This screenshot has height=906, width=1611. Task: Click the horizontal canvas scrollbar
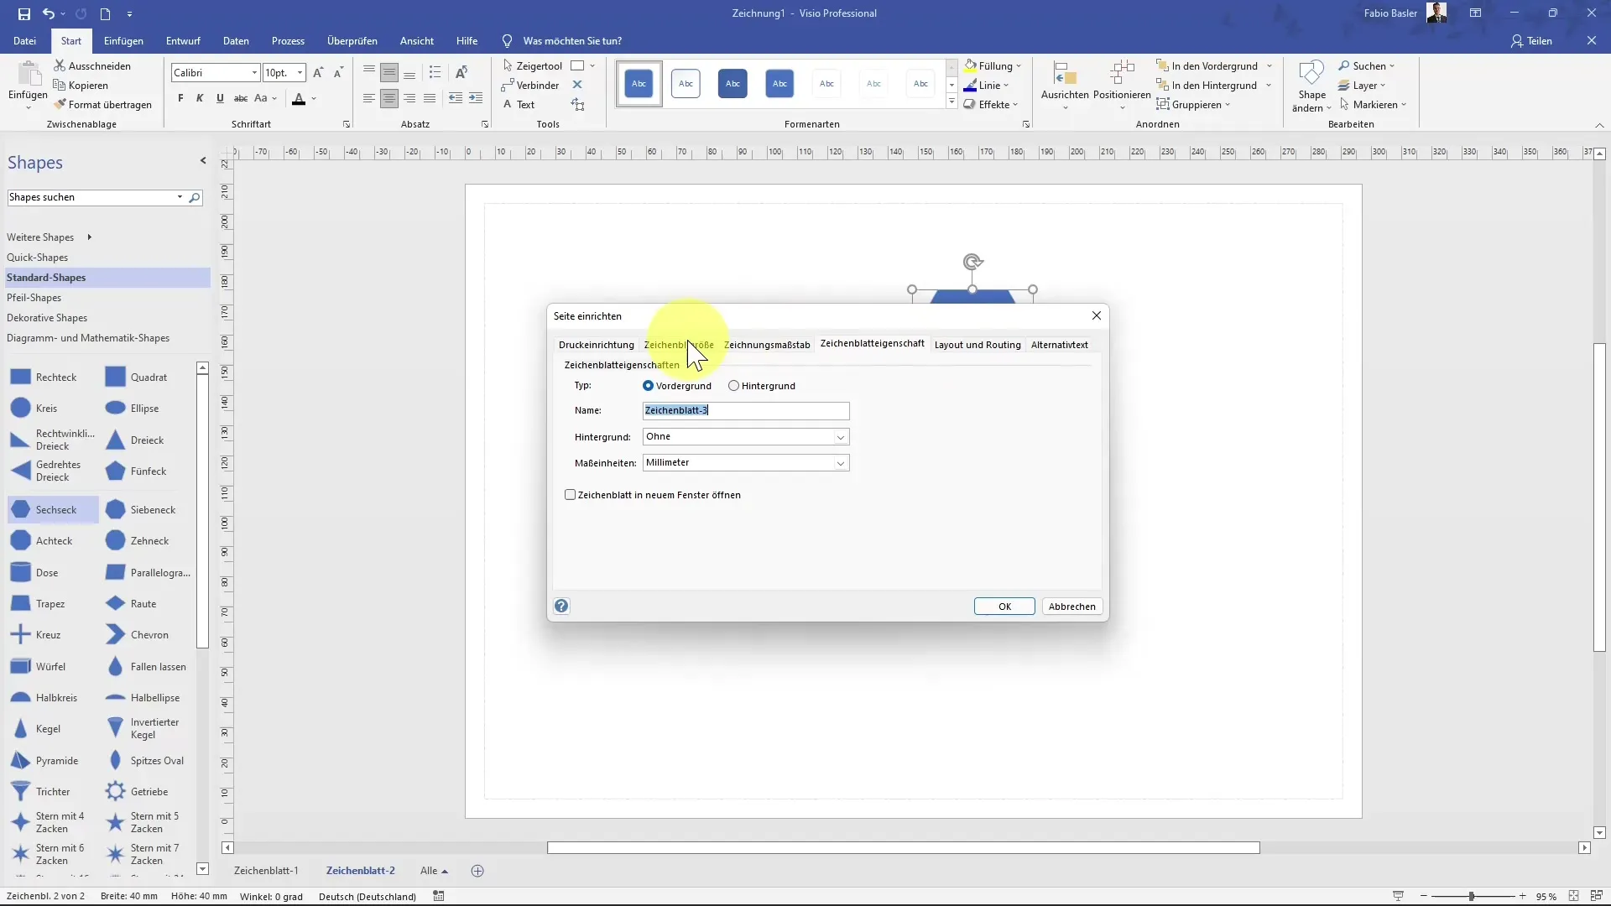[x=904, y=847]
